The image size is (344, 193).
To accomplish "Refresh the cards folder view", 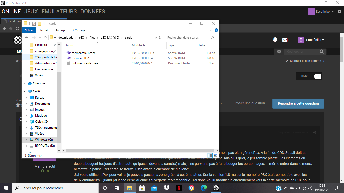I will point(160,38).
